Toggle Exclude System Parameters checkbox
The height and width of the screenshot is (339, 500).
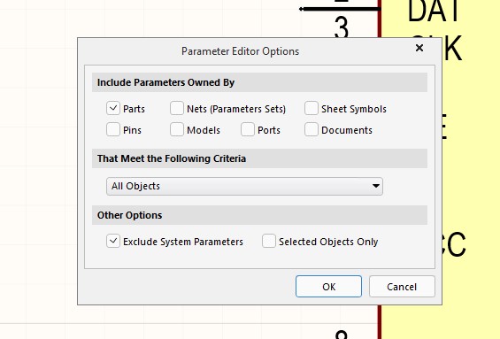(113, 241)
